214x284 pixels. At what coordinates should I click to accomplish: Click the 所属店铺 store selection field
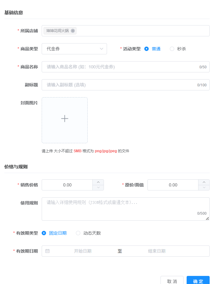pos(125,31)
